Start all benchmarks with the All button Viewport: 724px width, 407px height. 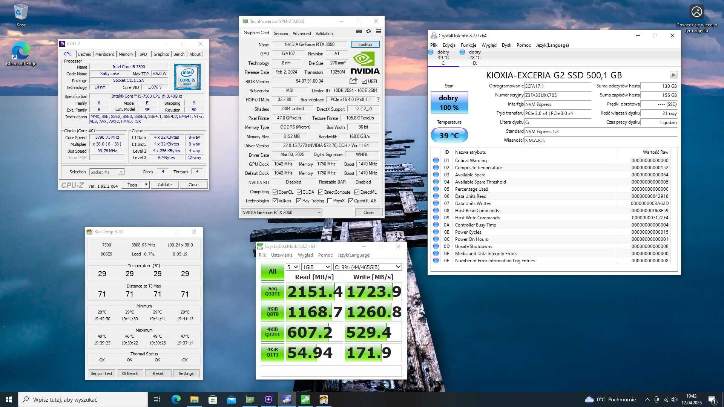[272, 271]
